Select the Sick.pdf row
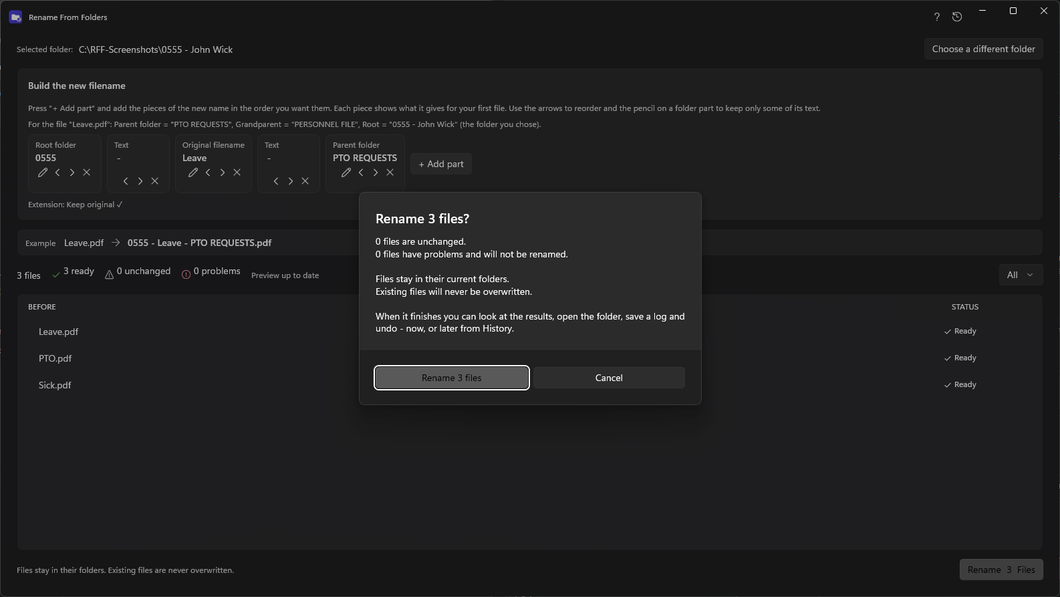This screenshot has width=1060, height=597. point(529,385)
